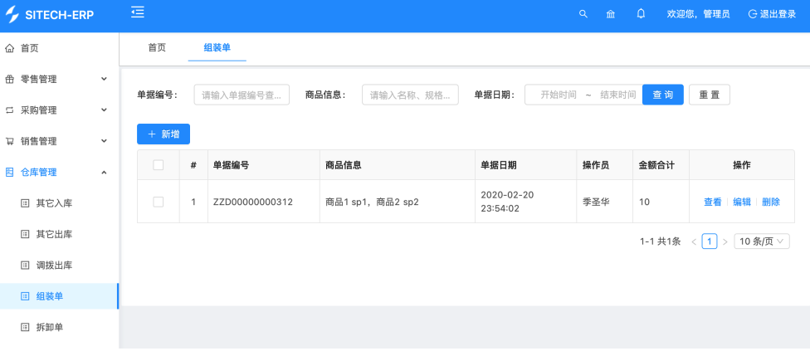Collapse the sidebar with the menu fold icon
Viewport: 810px width, 351px height.
coord(138,12)
